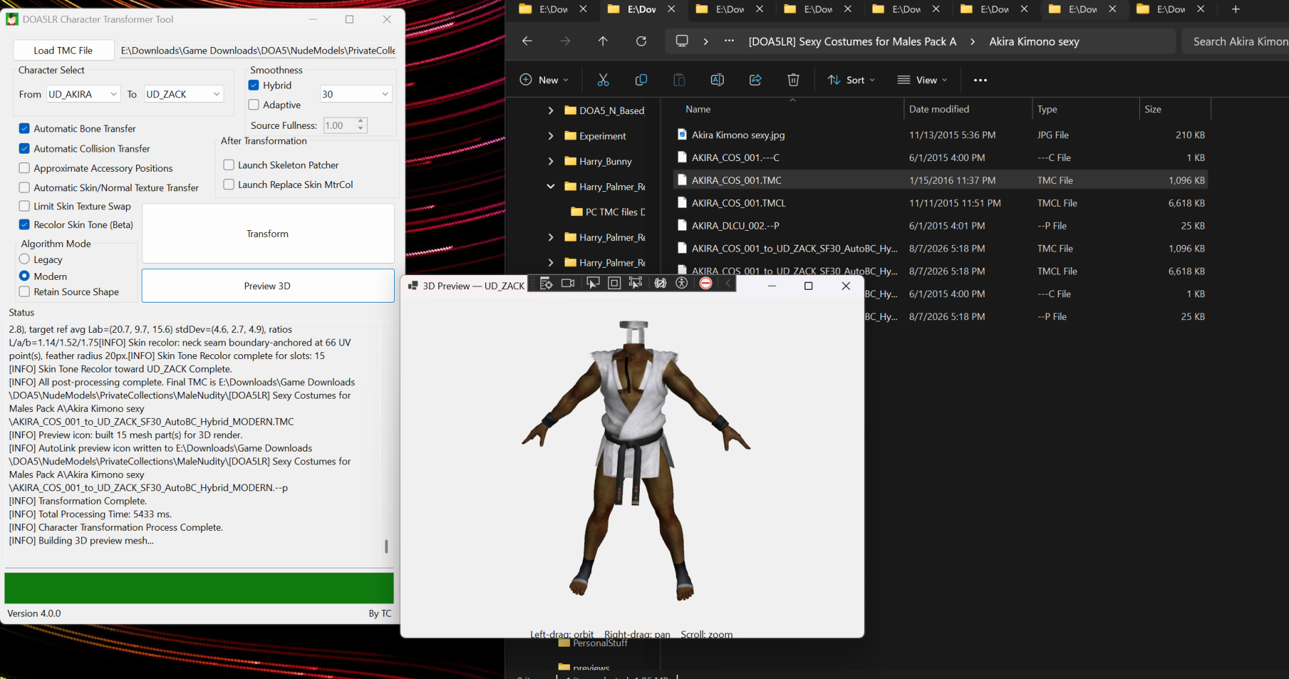Refresh the File Explorer folder view

click(641, 41)
